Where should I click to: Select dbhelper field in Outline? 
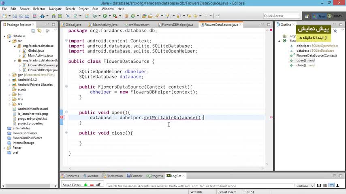point(317,46)
